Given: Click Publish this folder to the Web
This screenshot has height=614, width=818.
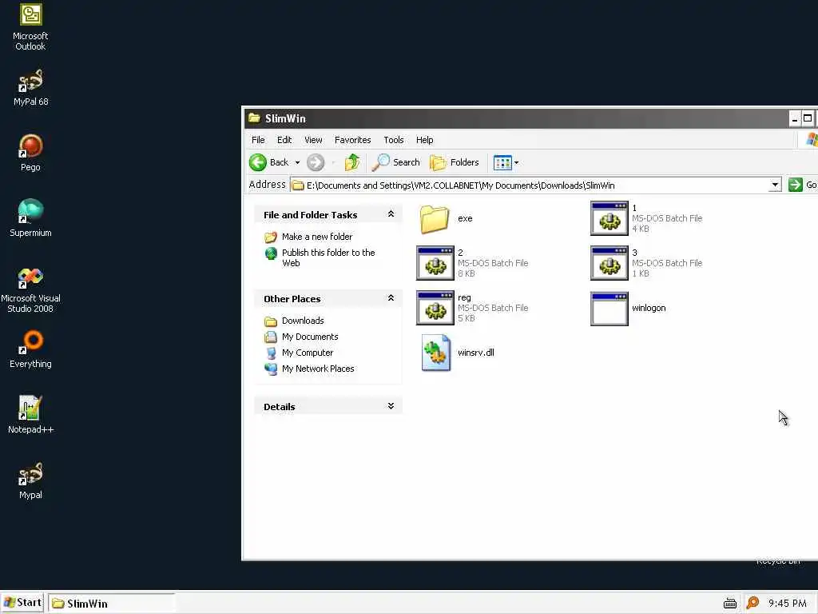Looking at the screenshot, I should (328, 258).
